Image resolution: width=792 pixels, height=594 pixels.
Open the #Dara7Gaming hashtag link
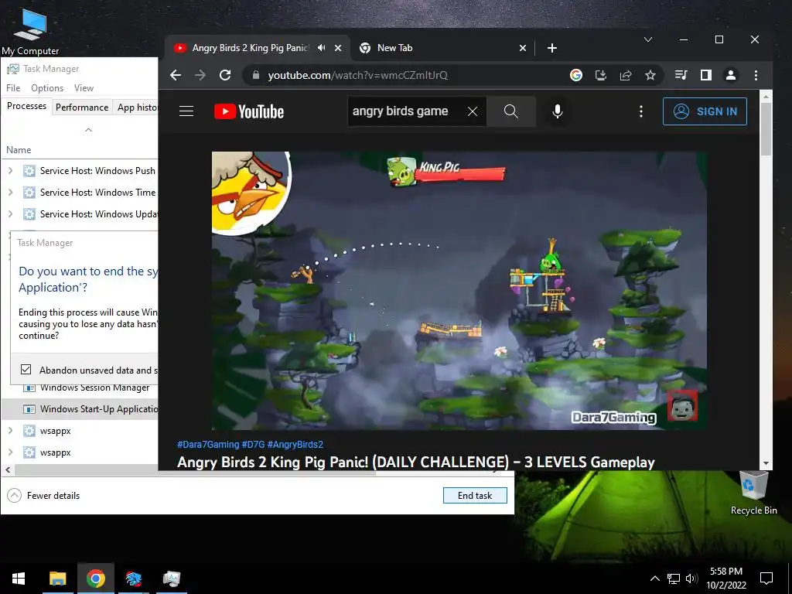(x=208, y=445)
